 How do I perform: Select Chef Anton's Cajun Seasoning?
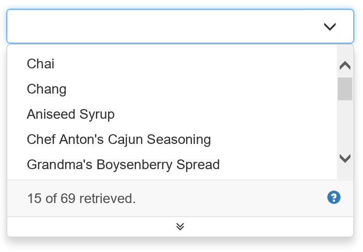coord(119,139)
